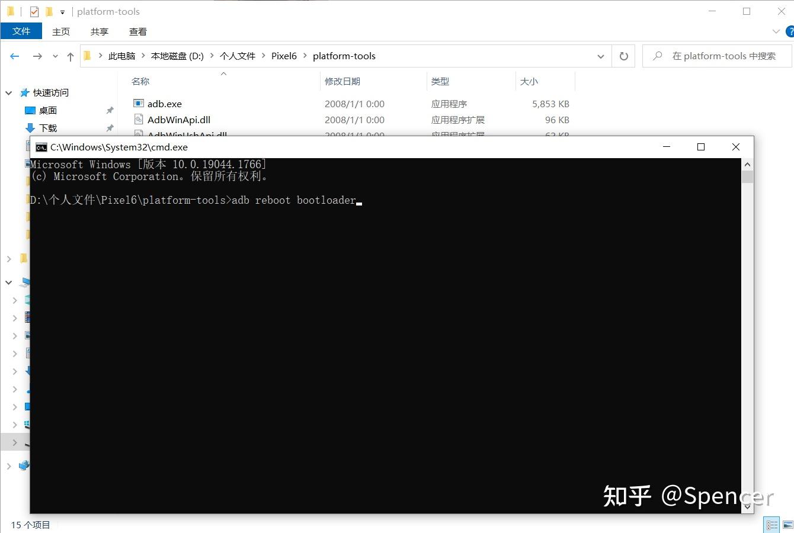Click the cmd.exe icon in the console title bar
The image size is (794, 533).
pyautogui.click(x=41, y=147)
